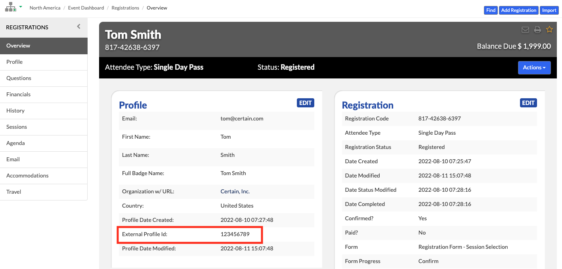Screen dimensions: 562x269
Task: Click the Find button
Action: pyautogui.click(x=491, y=10)
